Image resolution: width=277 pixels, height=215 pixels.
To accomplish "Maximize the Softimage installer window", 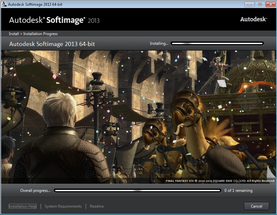I will [259, 4].
